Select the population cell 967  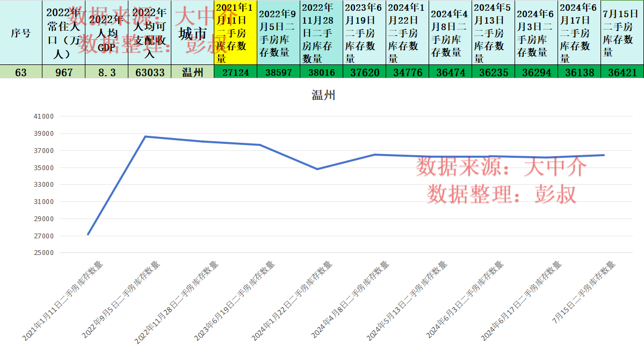(x=64, y=72)
